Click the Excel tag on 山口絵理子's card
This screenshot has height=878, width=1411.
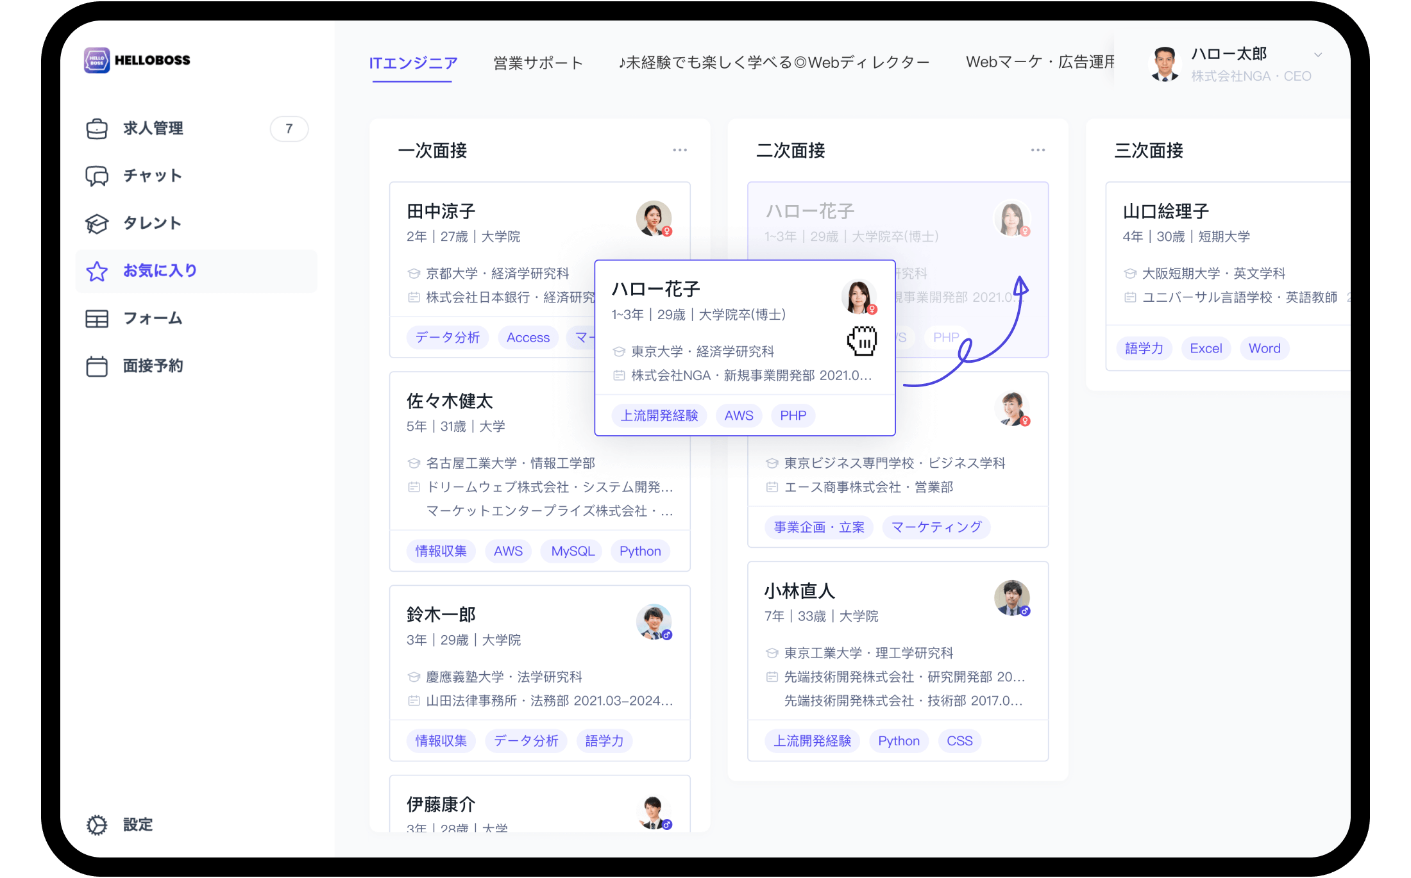click(x=1206, y=349)
